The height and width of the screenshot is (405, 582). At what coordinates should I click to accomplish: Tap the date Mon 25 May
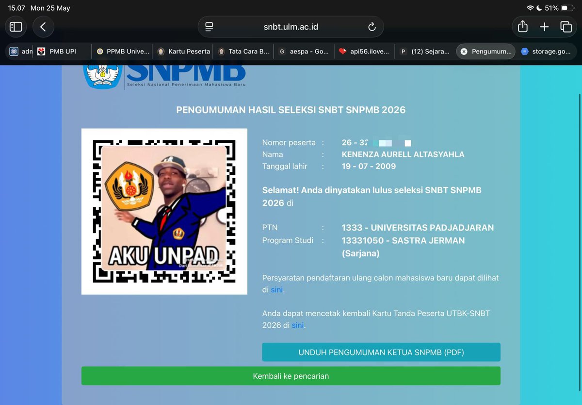50,8
